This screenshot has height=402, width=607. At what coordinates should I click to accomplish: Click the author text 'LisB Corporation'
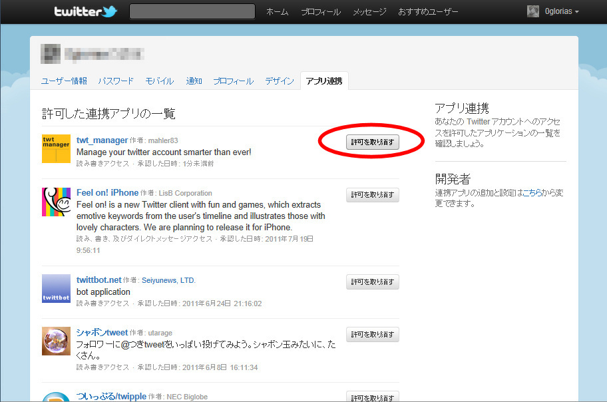[186, 193]
